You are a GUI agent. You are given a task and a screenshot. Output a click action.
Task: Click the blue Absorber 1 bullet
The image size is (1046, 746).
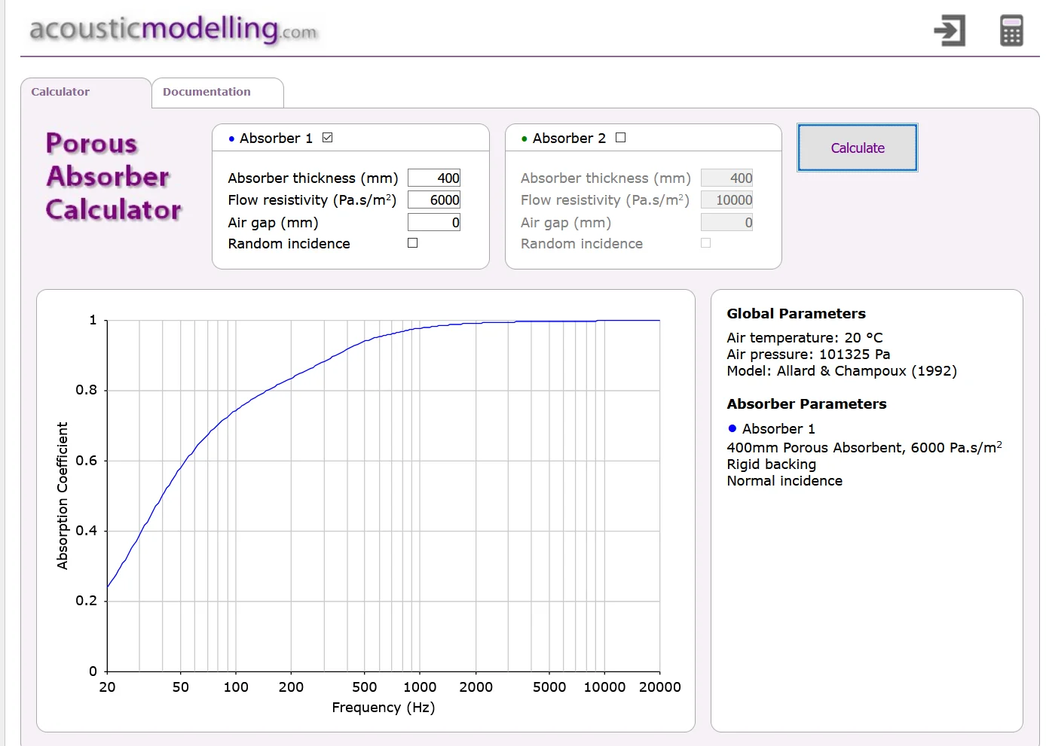[x=231, y=139]
